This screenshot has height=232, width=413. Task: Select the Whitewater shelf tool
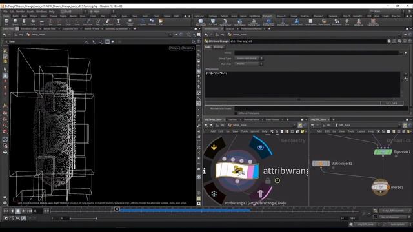[336, 22]
